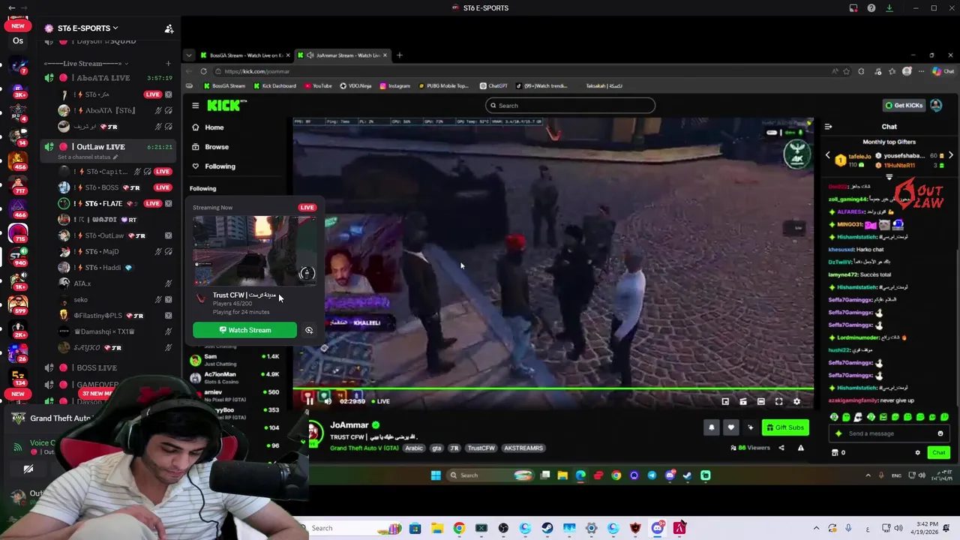The width and height of the screenshot is (960, 540).
Task: Open the Os server in Discord sidebar
Action: point(18,40)
